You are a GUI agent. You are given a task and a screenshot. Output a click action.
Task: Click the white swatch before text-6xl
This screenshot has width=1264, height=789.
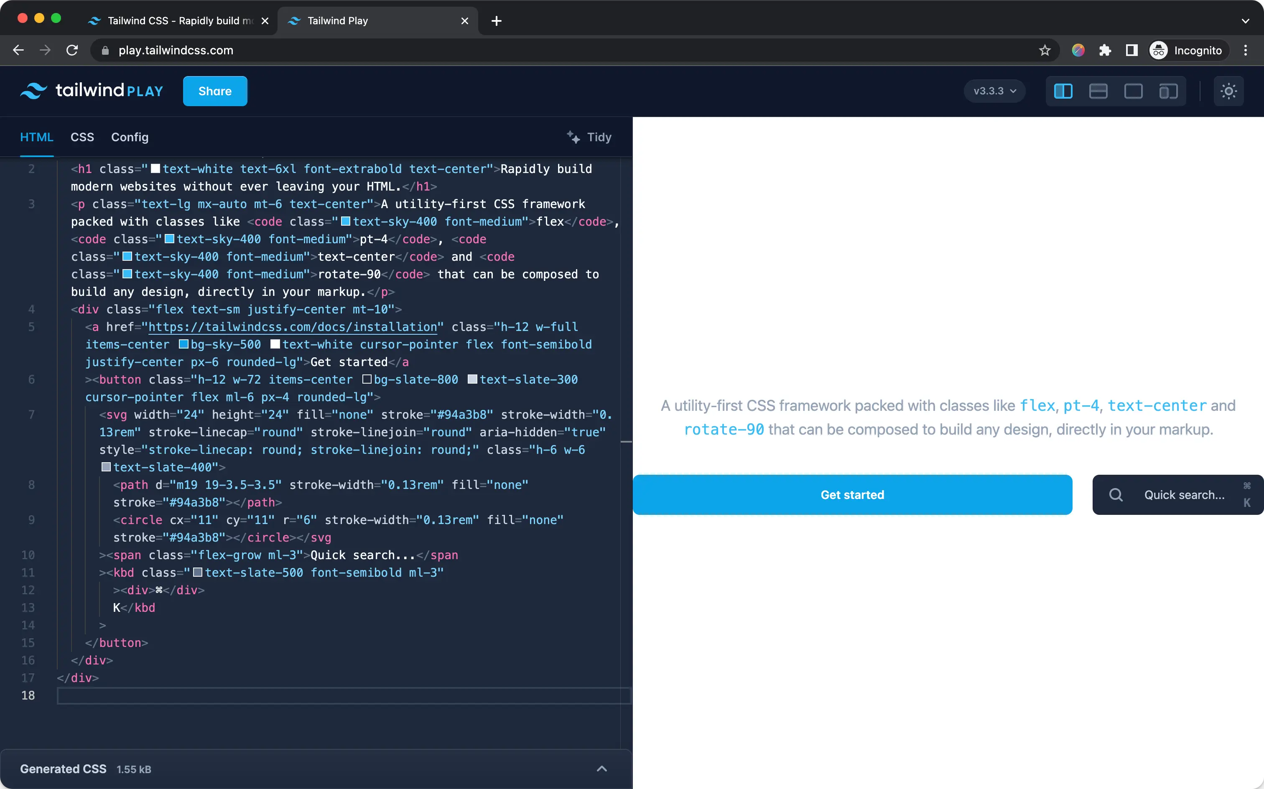(155, 168)
